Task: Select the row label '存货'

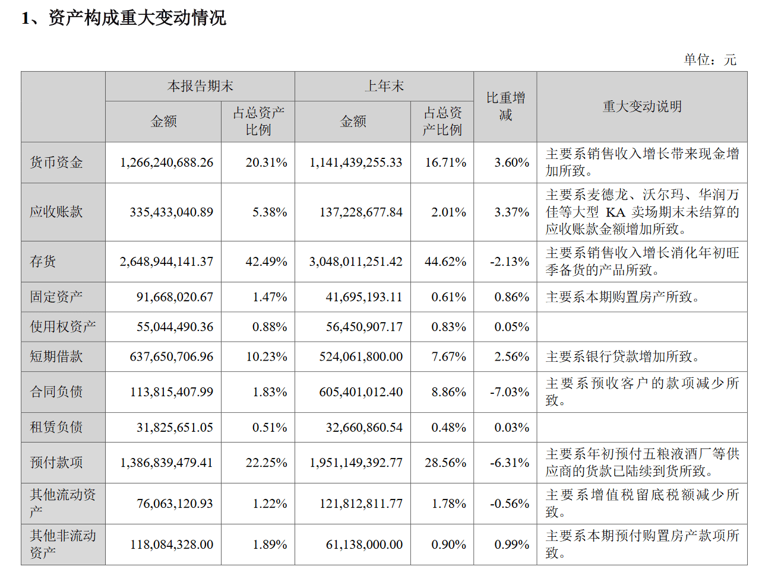Action: pos(43,262)
